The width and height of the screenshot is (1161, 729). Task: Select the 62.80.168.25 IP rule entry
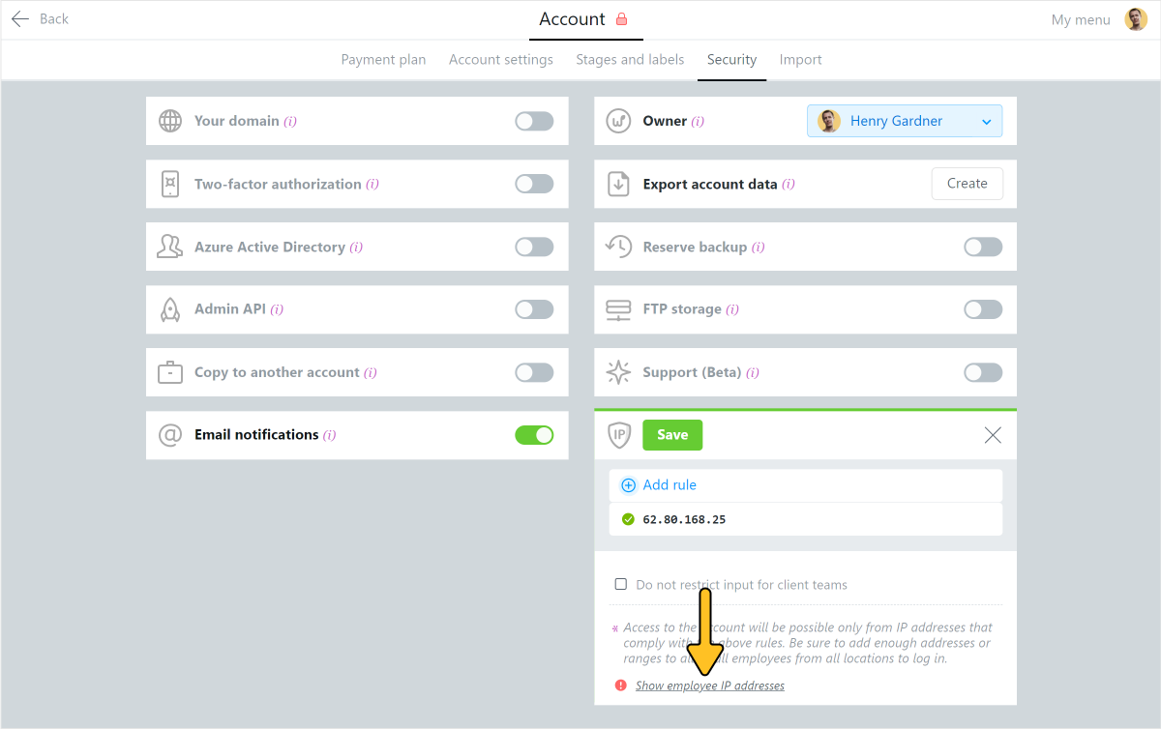[x=806, y=519]
